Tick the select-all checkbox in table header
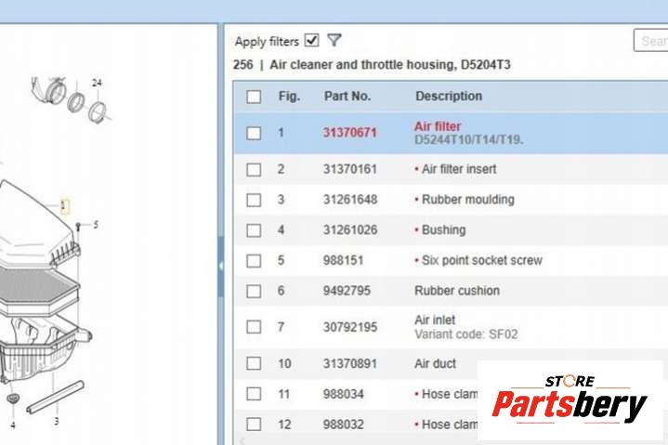 point(254,97)
